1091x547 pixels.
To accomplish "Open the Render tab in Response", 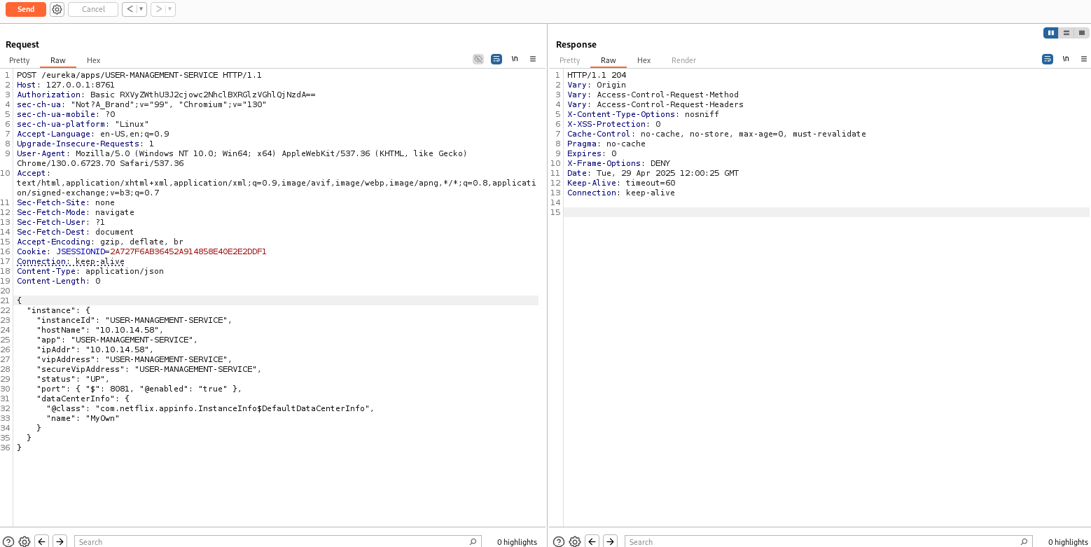I will tap(683, 60).
